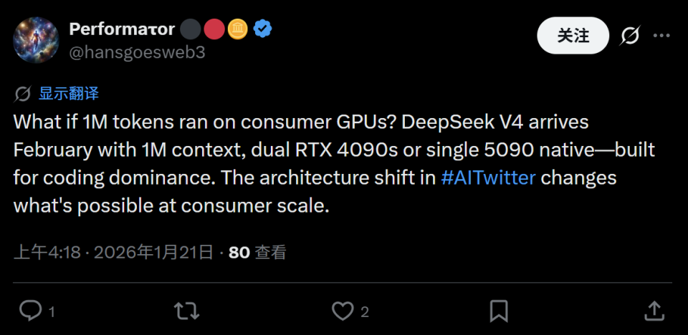This screenshot has height=335, width=688.
Task: Click 显示翻译 to show translation
Action: coord(69,94)
